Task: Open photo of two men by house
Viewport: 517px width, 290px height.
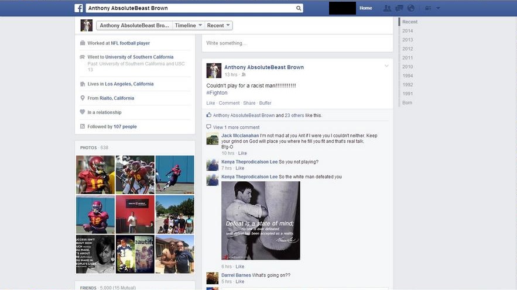Action: pyautogui.click(x=174, y=254)
